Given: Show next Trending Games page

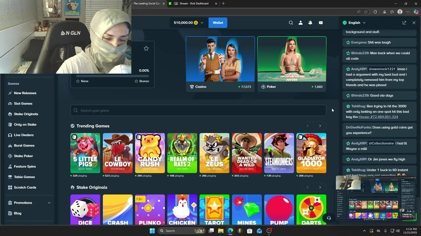Looking at the screenshot, I should [320, 126].
